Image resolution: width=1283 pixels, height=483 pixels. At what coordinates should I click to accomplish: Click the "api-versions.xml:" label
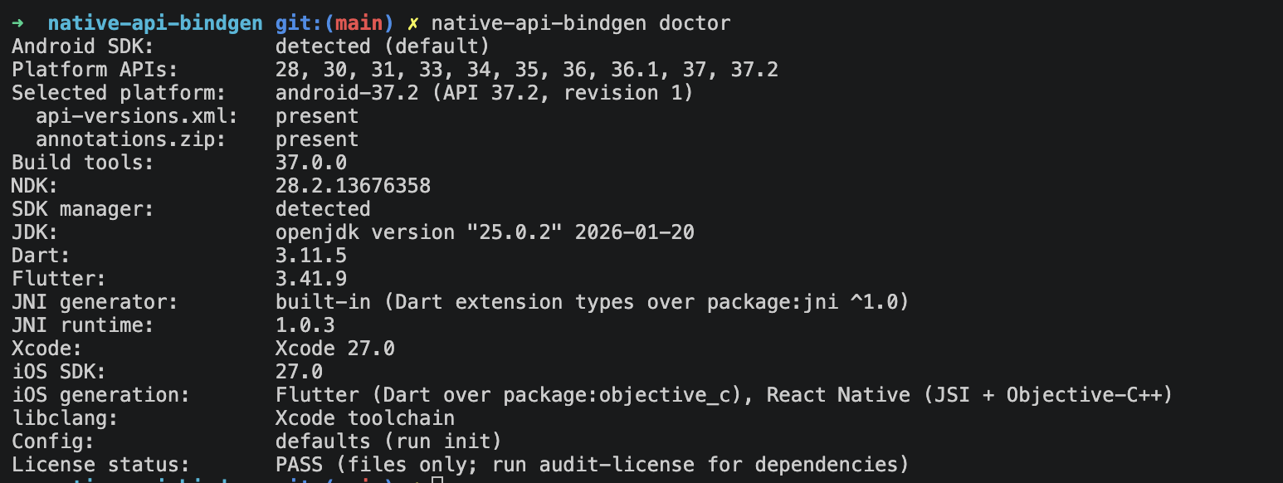pos(137,116)
